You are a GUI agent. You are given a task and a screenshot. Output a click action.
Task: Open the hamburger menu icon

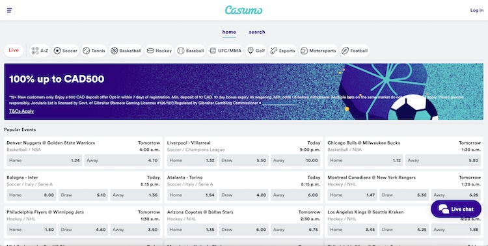(9, 10)
